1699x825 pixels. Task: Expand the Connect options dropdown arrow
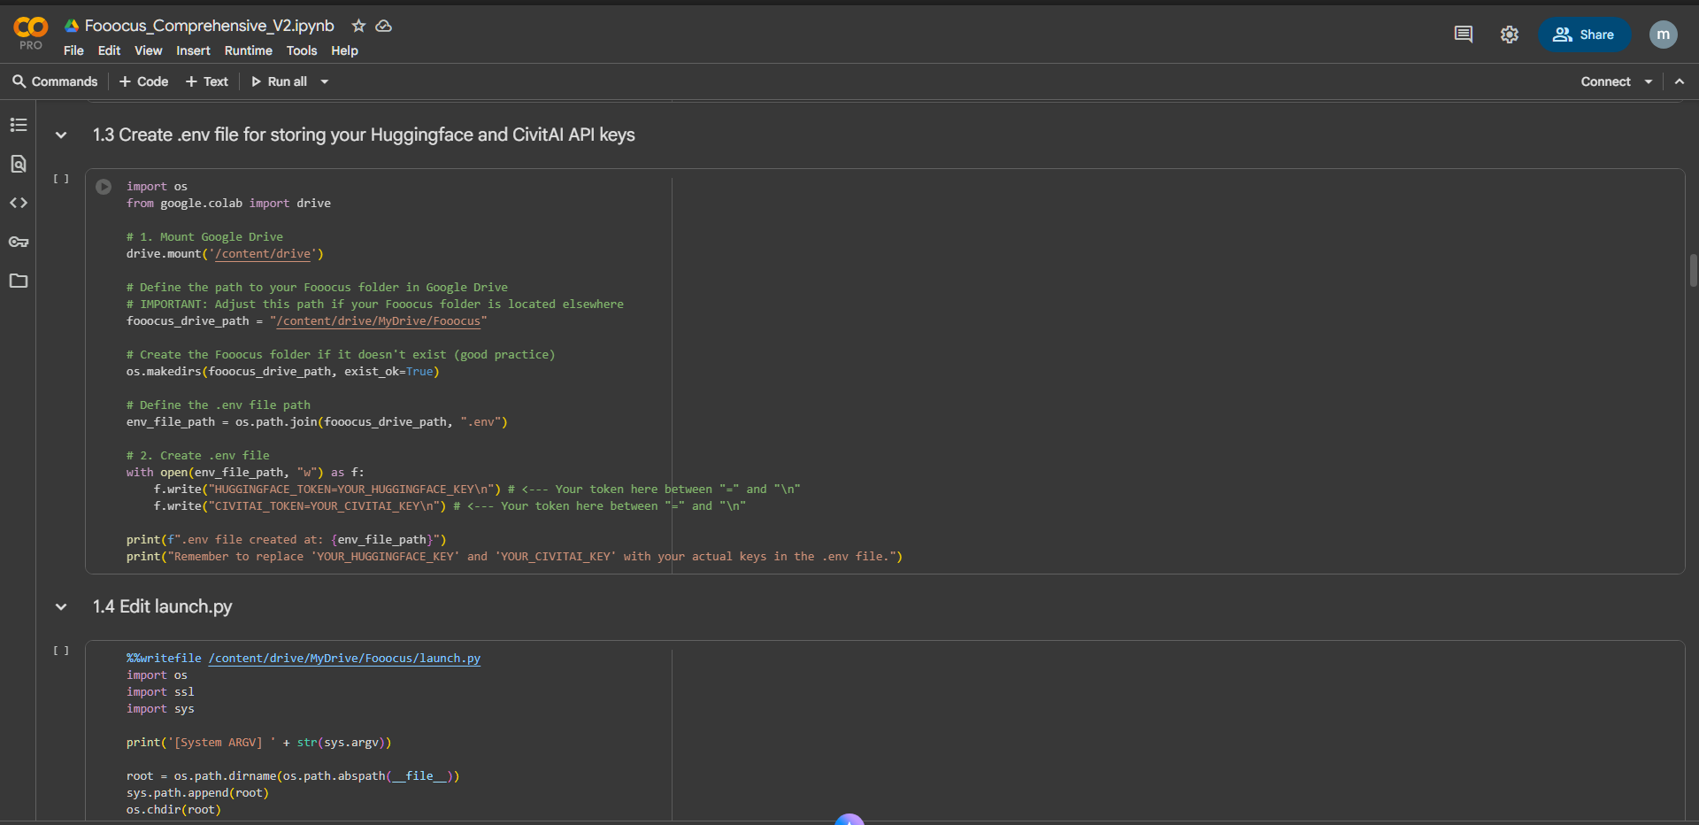[1649, 81]
